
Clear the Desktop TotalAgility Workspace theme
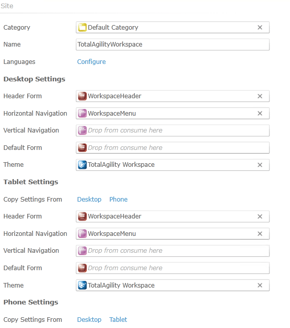(x=260, y=165)
